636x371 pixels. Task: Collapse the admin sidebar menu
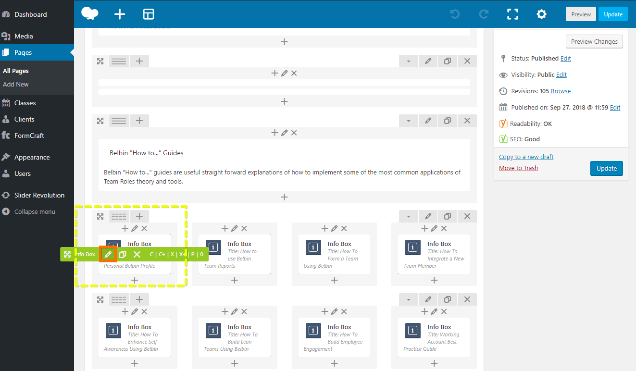(35, 211)
